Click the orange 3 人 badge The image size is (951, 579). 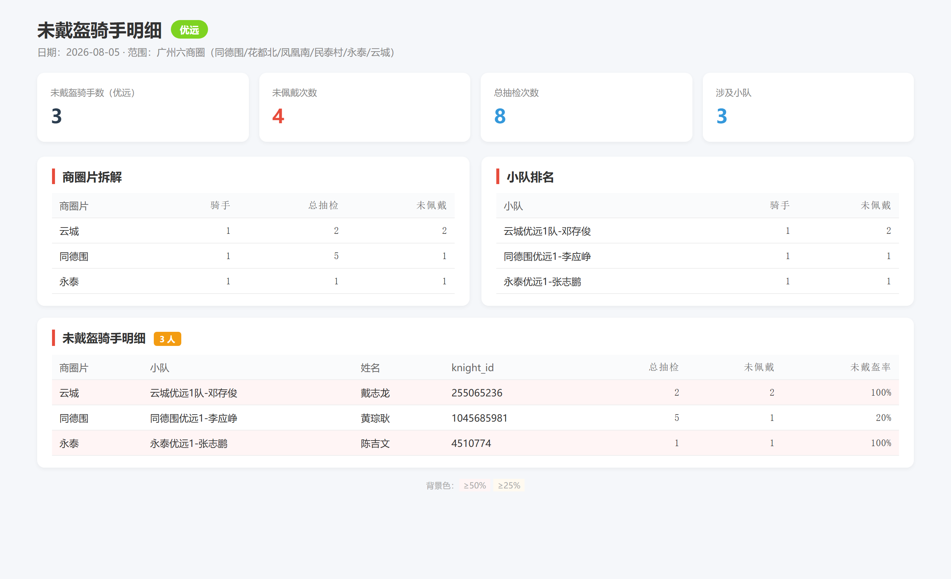pyautogui.click(x=167, y=339)
